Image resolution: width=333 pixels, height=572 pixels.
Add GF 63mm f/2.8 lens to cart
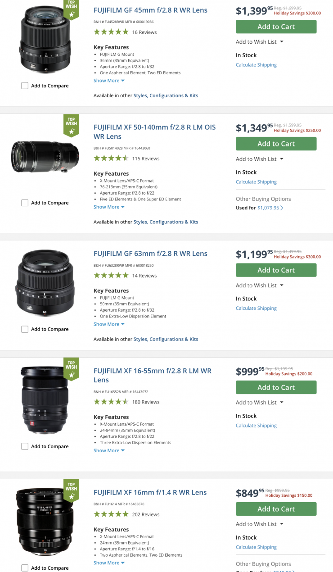[276, 270]
